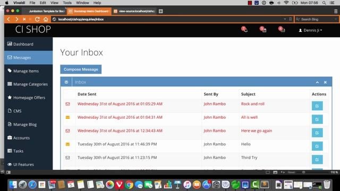Click the CI SHOP logo link
340x191 pixels.
coord(33,30)
